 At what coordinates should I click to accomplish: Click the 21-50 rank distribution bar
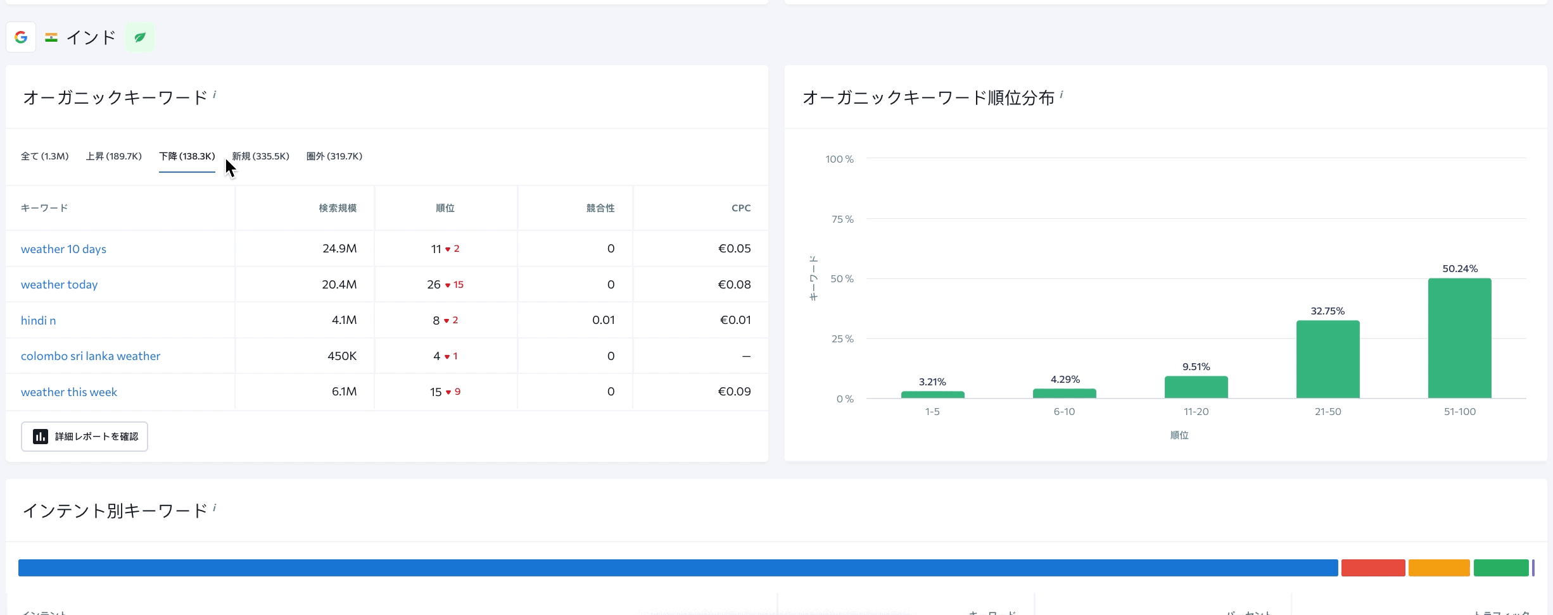pyautogui.click(x=1328, y=359)
